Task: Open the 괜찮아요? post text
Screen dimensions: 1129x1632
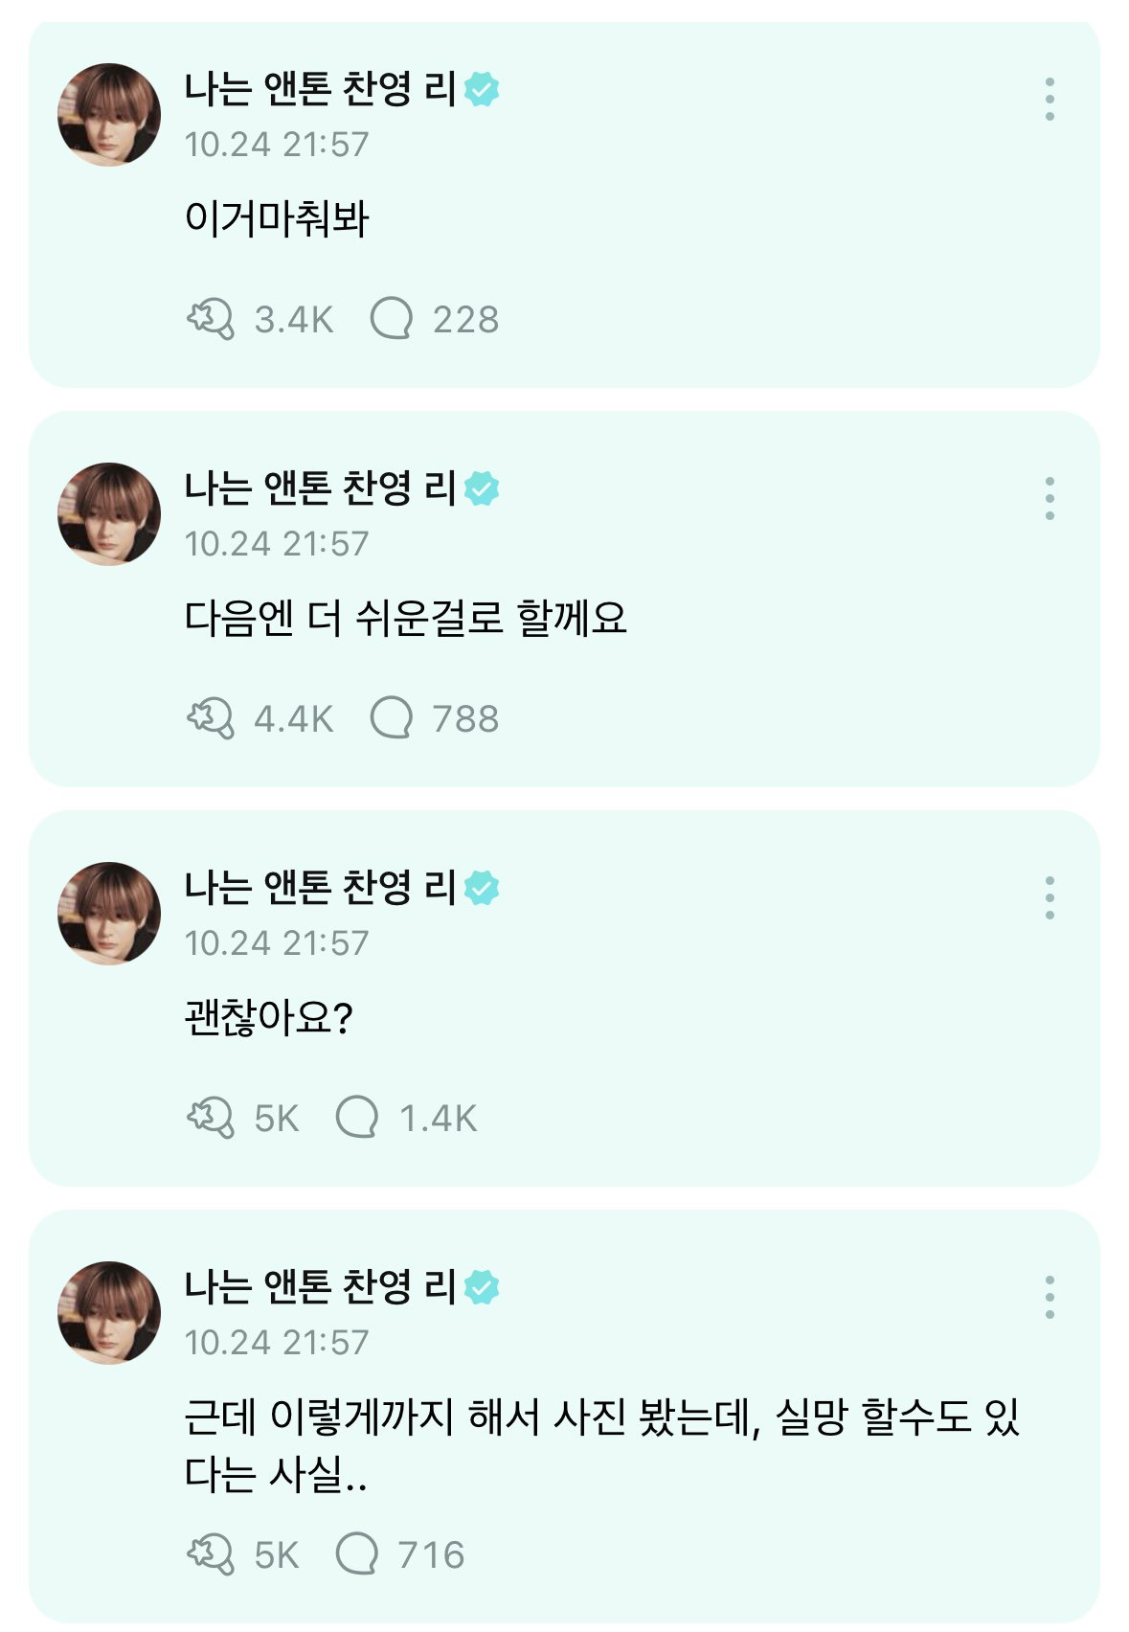Action: pyautogui.click(x=269, y=1017)
